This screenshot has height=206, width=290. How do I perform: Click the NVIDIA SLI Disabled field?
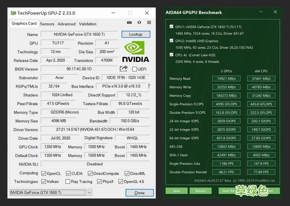[95, 164]
